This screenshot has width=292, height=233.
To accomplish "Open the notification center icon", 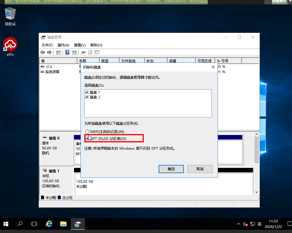I will tap(289, 224).
